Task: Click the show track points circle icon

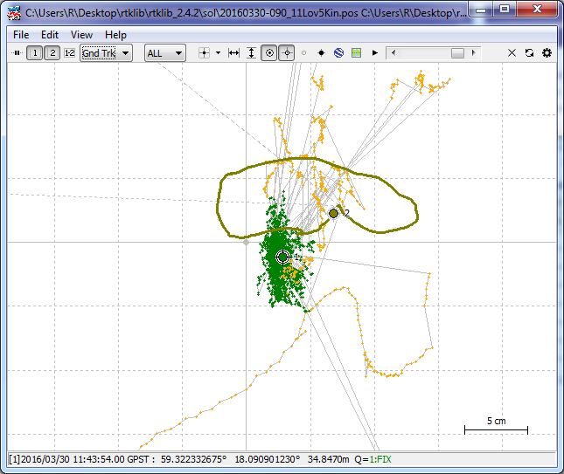Action: click(269, 53)
